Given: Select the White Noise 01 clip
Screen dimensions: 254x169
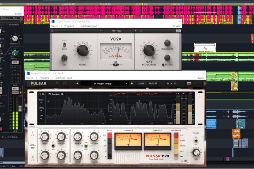Looking at the screenshot, I should pos(205,48).
